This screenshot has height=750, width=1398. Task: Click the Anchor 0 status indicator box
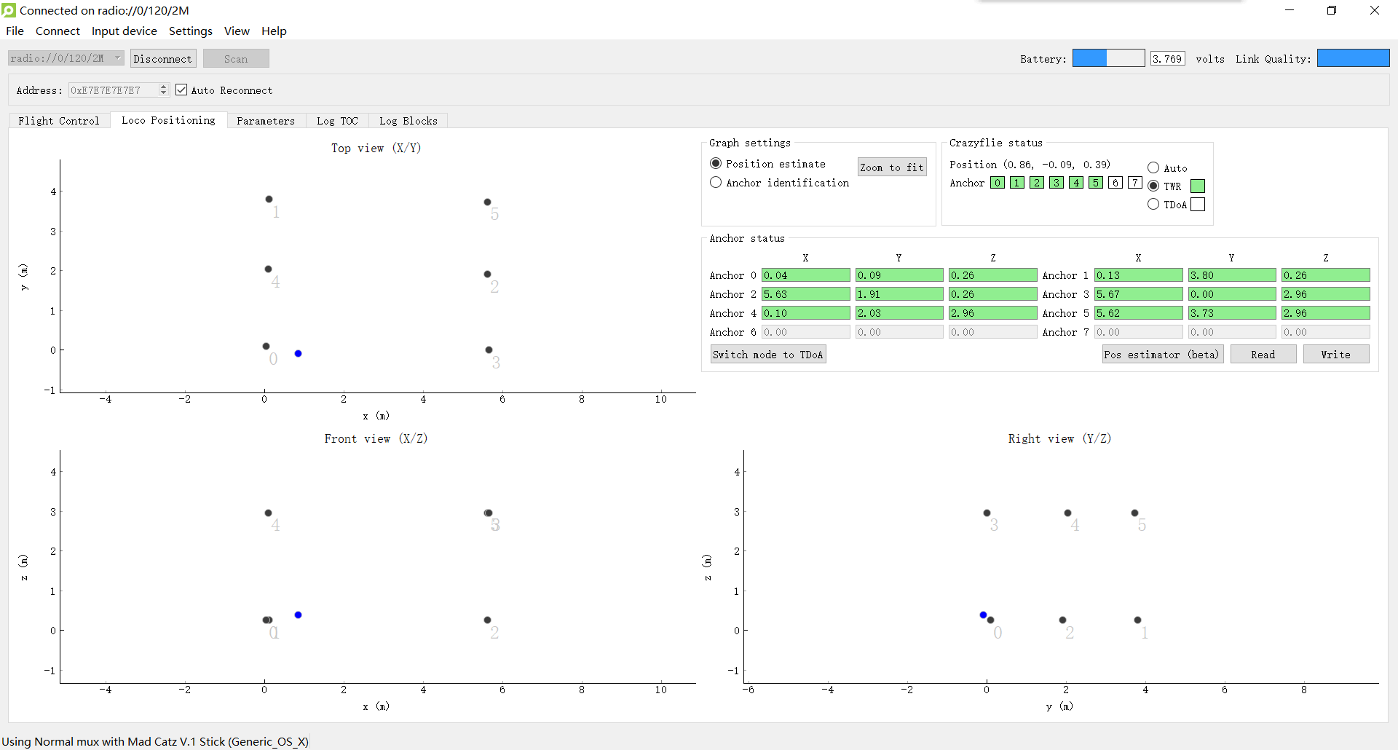click(x=997, y=183)
